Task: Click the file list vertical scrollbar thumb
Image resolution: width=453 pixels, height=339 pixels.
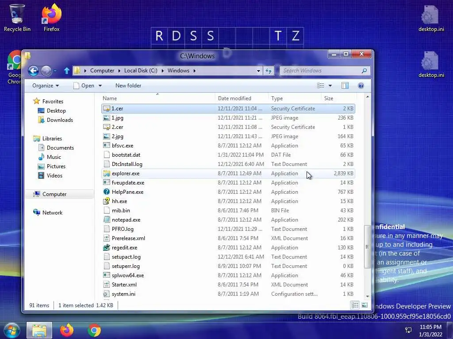Action: tap(367, 247)
